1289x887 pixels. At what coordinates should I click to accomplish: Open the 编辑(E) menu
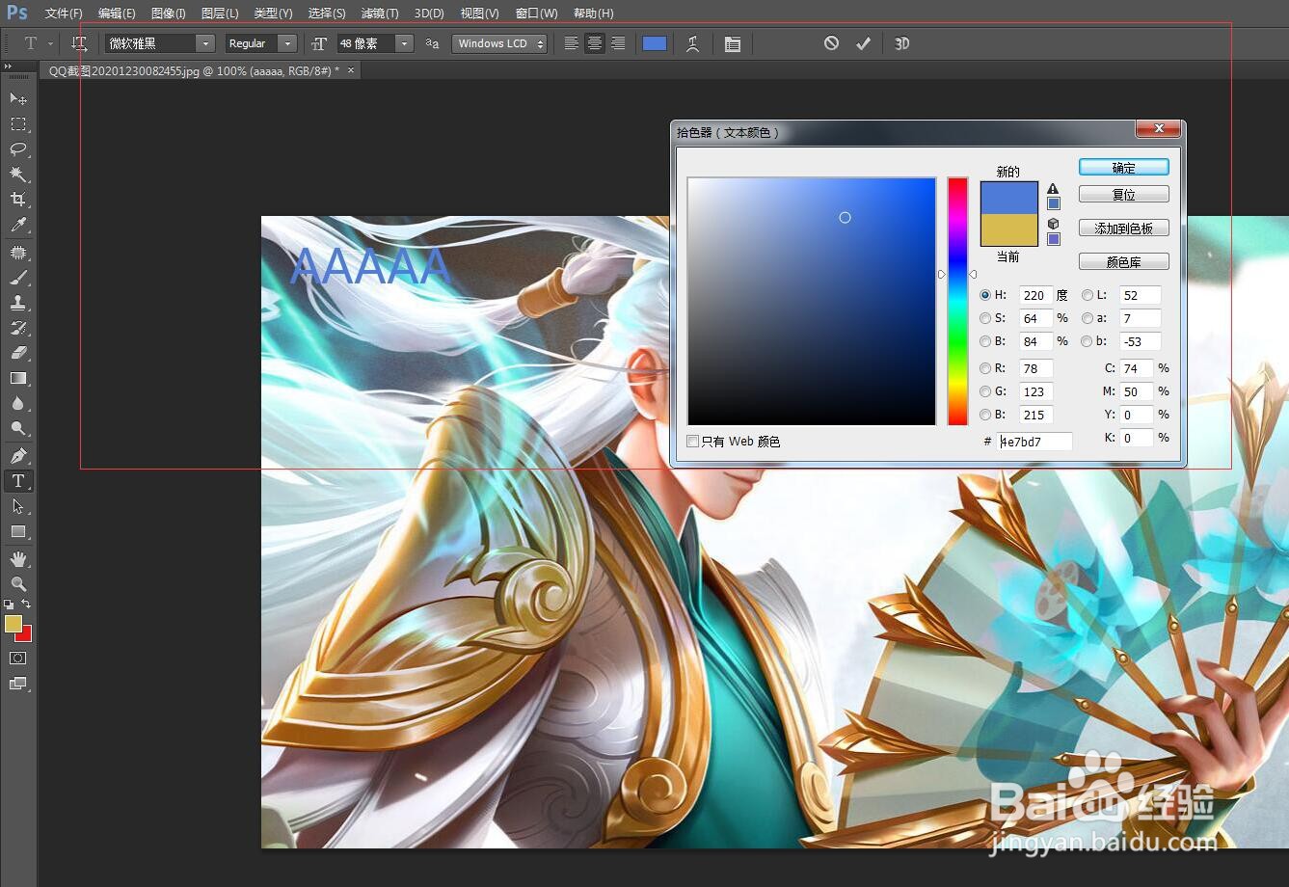(x=117, y=13)
